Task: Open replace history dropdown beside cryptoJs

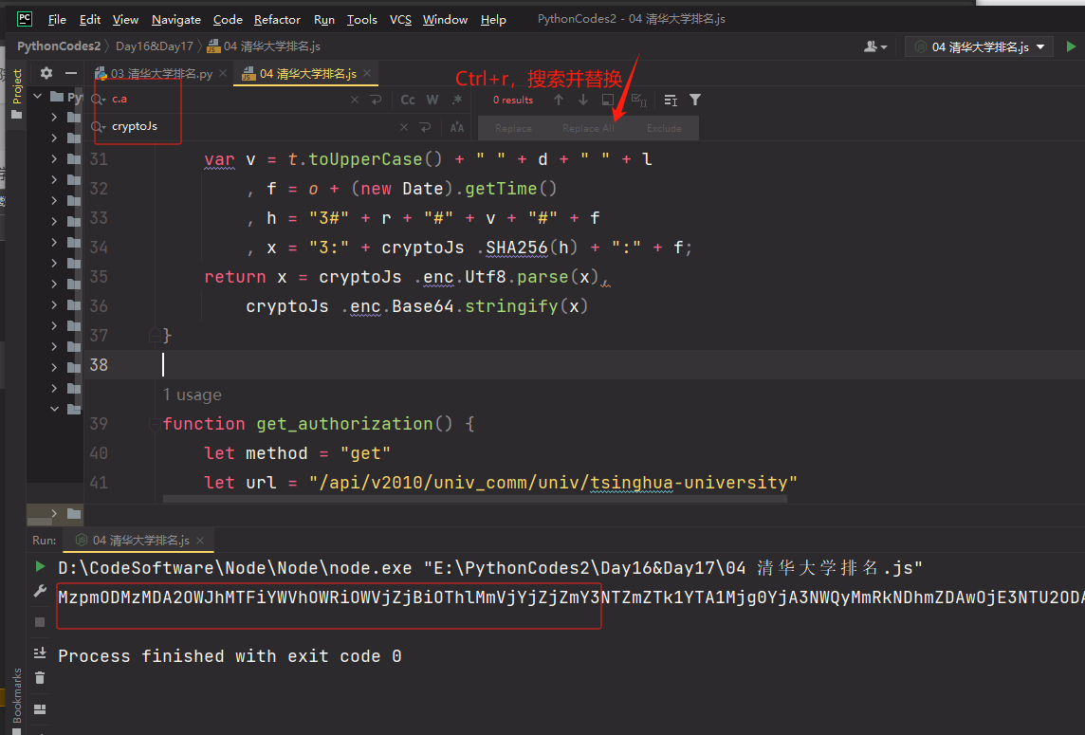Action: tap(99, 127)
